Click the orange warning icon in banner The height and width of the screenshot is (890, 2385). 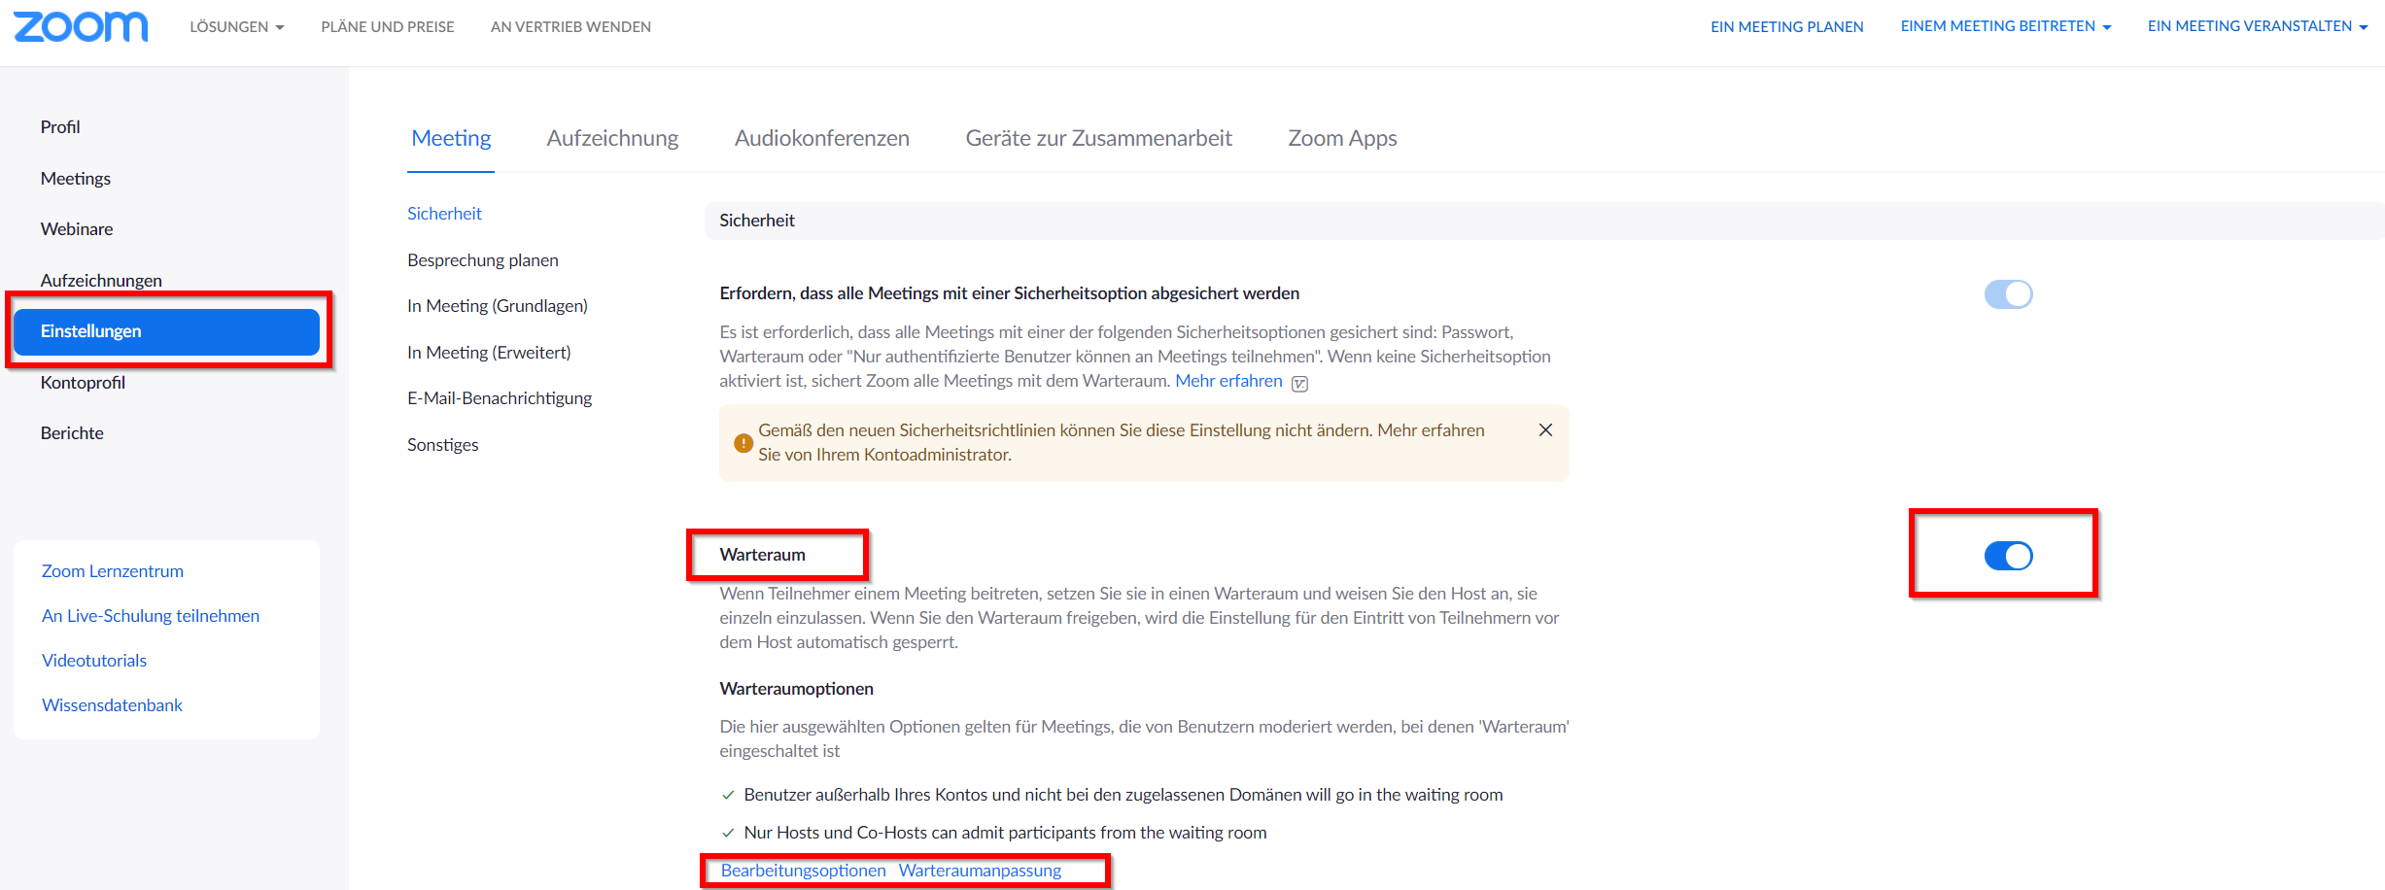click(x=743, y=443)
